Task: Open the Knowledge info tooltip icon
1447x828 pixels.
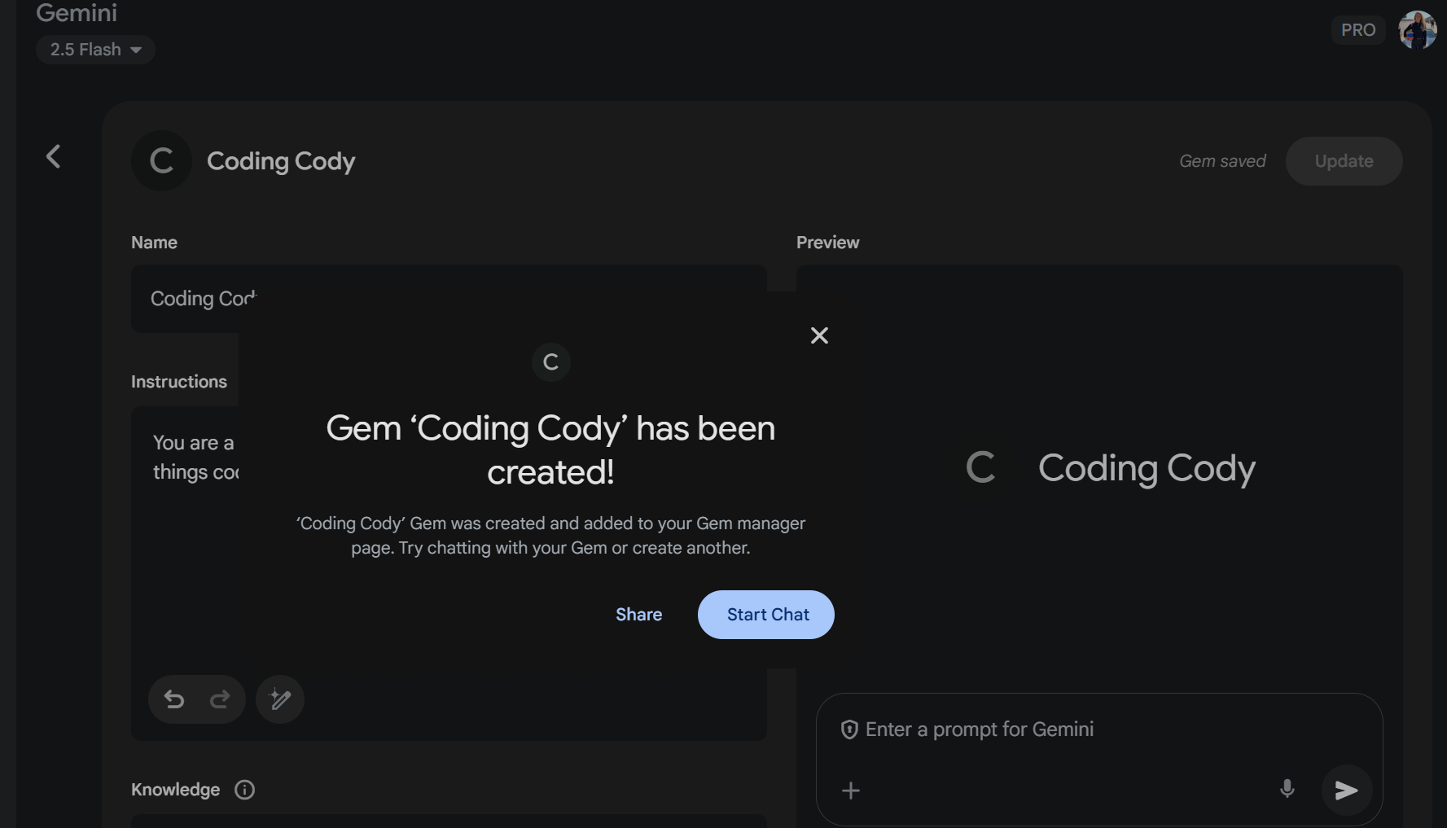Action: pos(243,789)
